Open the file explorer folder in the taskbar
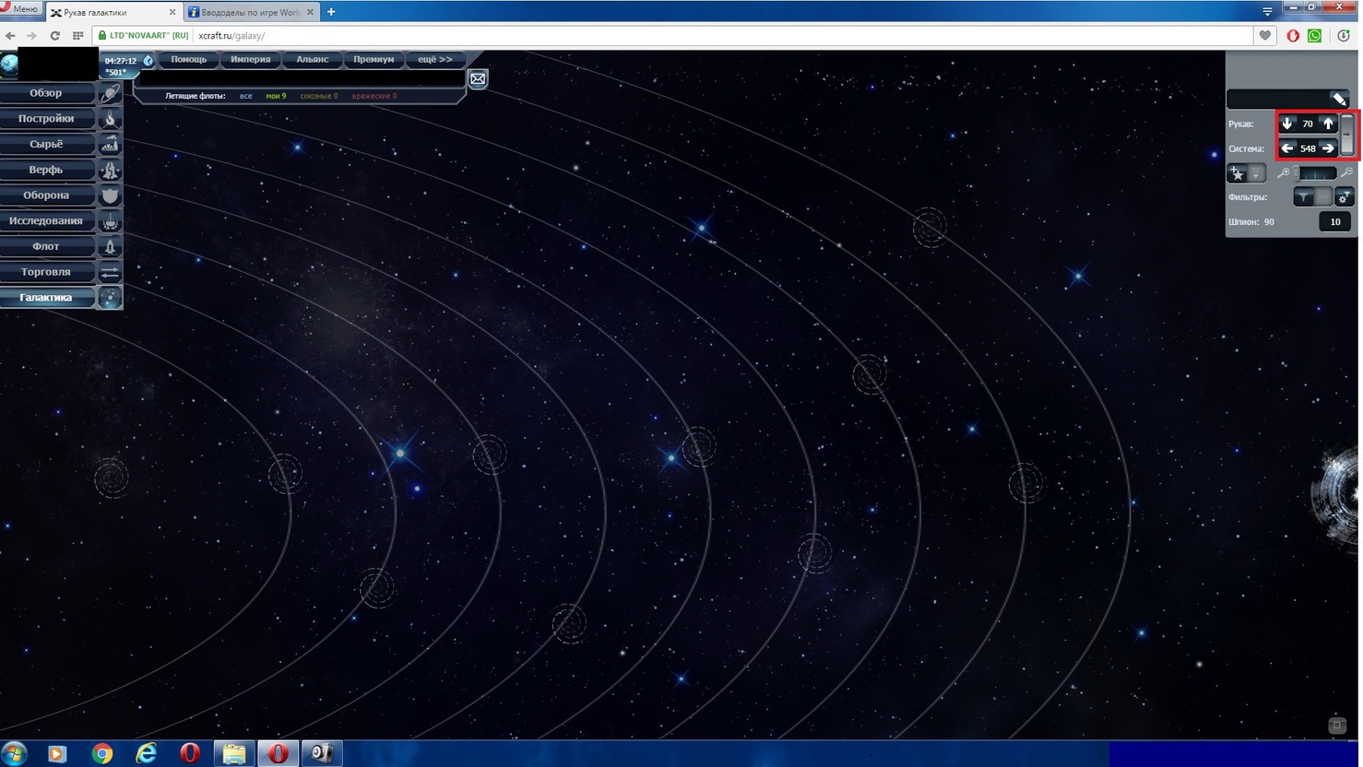 234,753
